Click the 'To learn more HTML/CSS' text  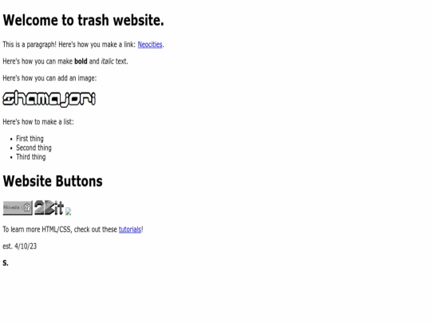(x=38, y=230)
